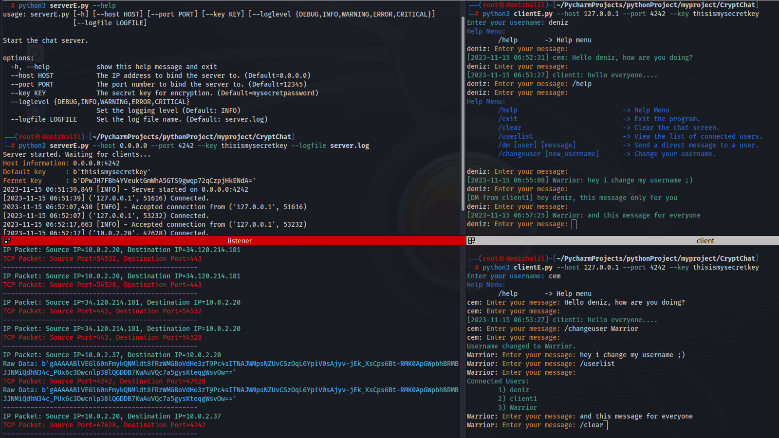Click '2) client1' in connected users
This screenshot has height=438, width=779.
click(518, 399)
